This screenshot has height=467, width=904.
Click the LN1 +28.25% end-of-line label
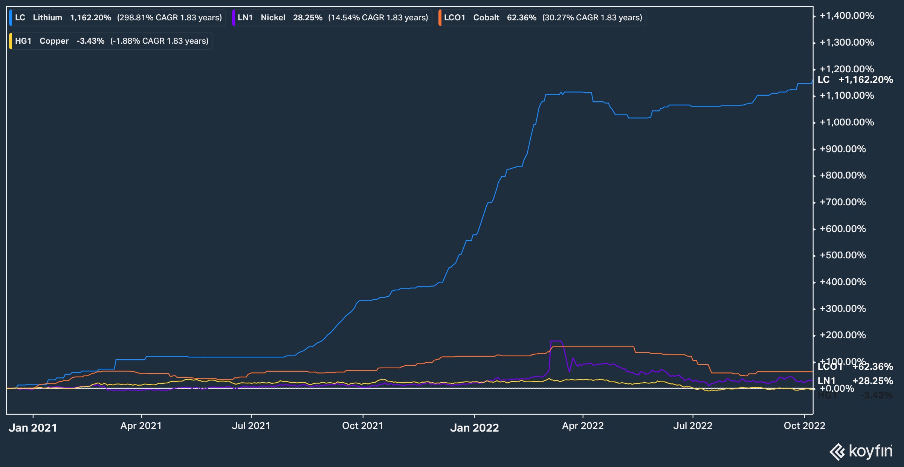point(855,381)
